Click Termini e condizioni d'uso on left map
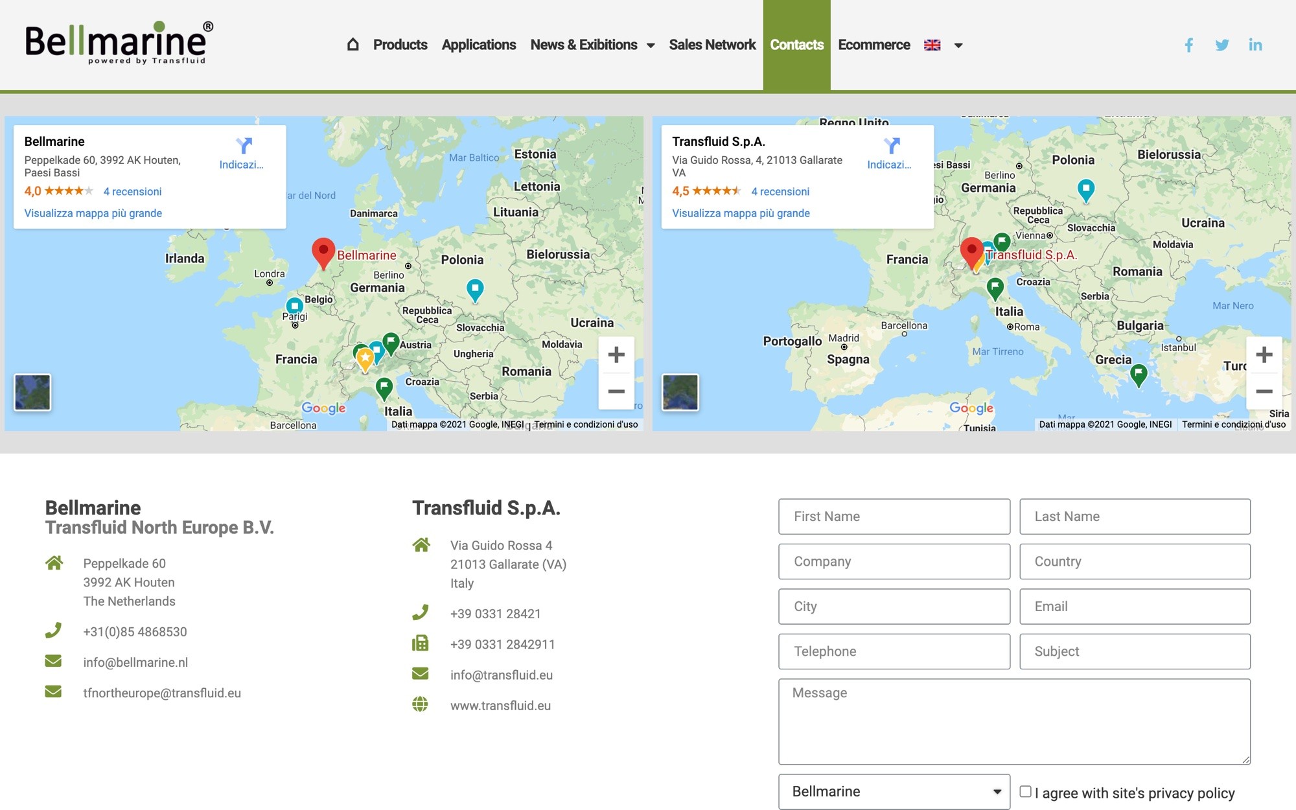This screenshot has width=1296, height=810. pos(586,424)
